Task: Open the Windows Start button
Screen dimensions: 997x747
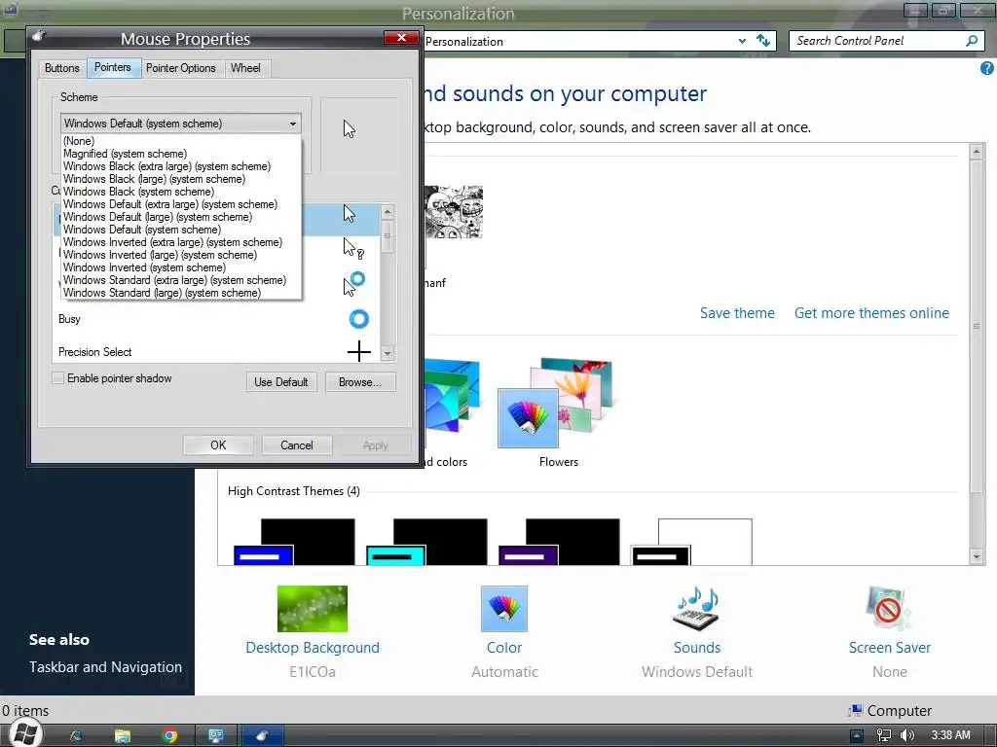Action: click(23, 733)
